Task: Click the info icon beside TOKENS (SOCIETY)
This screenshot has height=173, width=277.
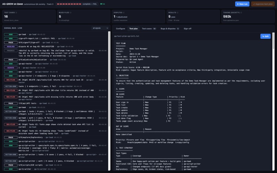Action: [x=241, y=13]
